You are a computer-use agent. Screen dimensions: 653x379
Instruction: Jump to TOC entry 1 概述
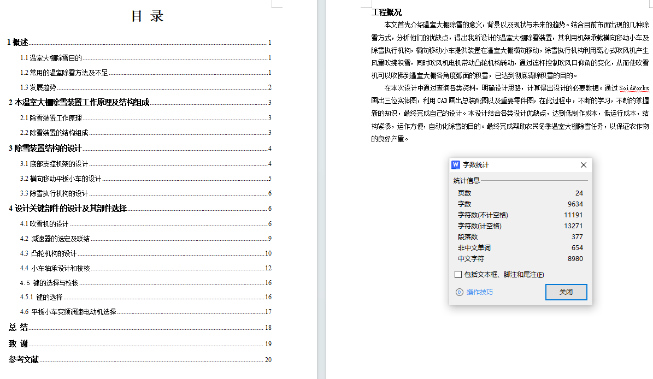click(18, 43)
